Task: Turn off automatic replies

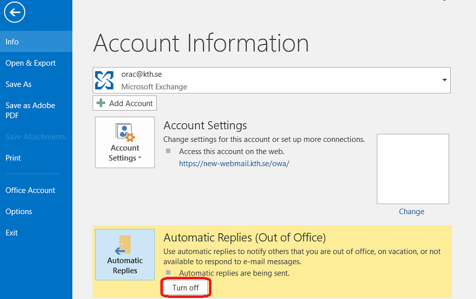Action: point(185,287)
